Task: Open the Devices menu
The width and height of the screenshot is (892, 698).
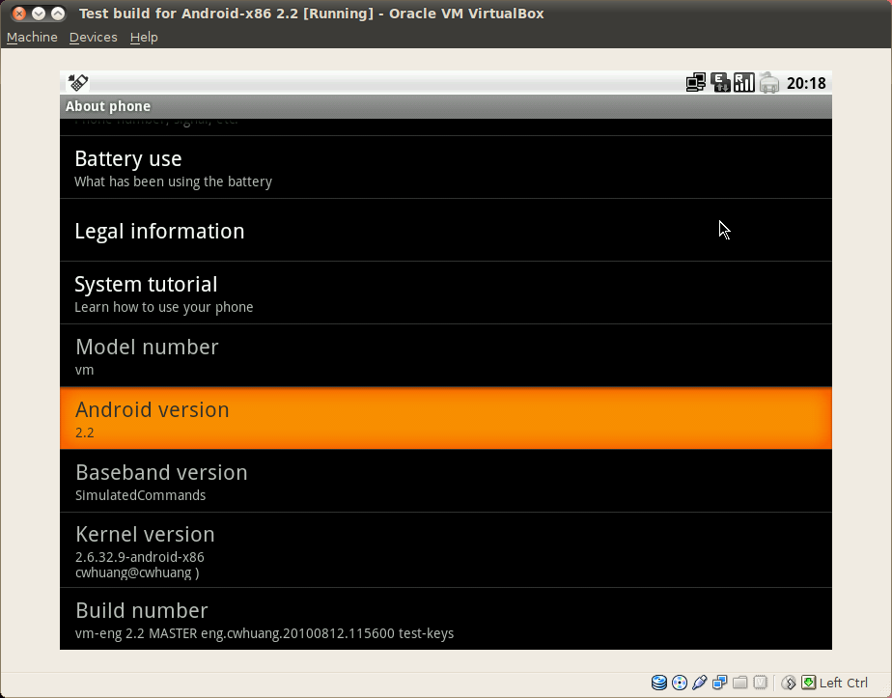Action: (94, 37)
